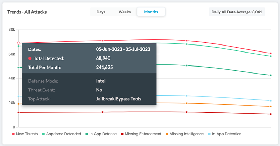Select final data point on New Threats line
The height and width of the screenshot is (146, 280).
coord(271,53)
